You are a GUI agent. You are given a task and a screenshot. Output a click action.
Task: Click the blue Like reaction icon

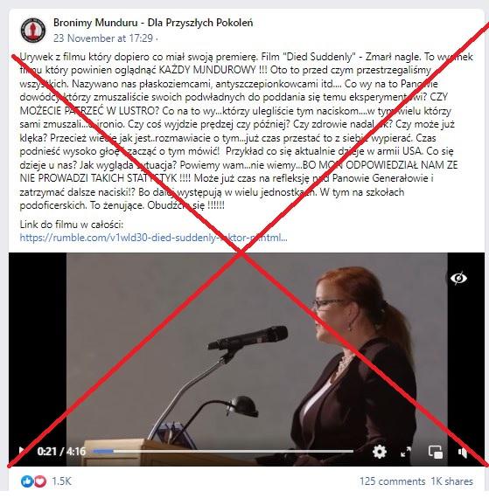(27, 481)
